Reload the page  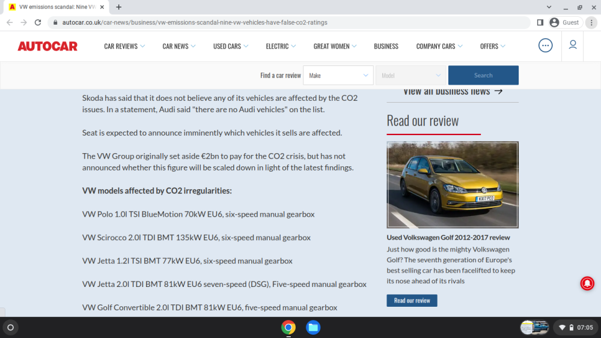(37, 23)
